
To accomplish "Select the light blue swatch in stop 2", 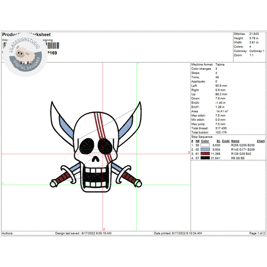I will point(205,150).
